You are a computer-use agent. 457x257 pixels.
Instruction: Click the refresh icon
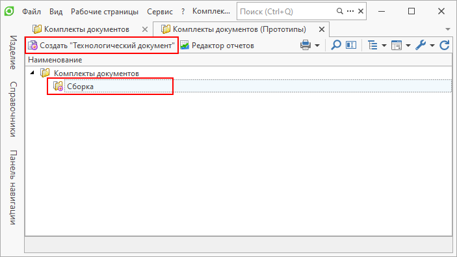[445, 45]
